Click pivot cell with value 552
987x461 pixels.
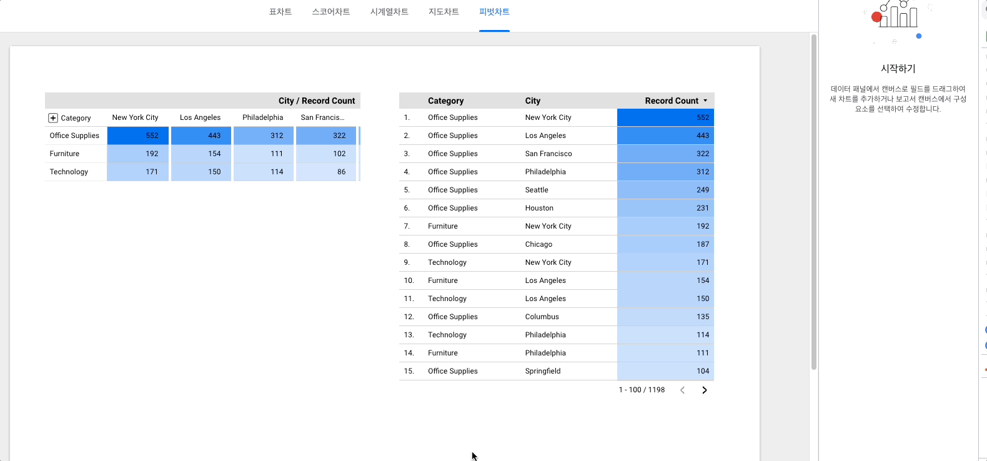[138, 136]
